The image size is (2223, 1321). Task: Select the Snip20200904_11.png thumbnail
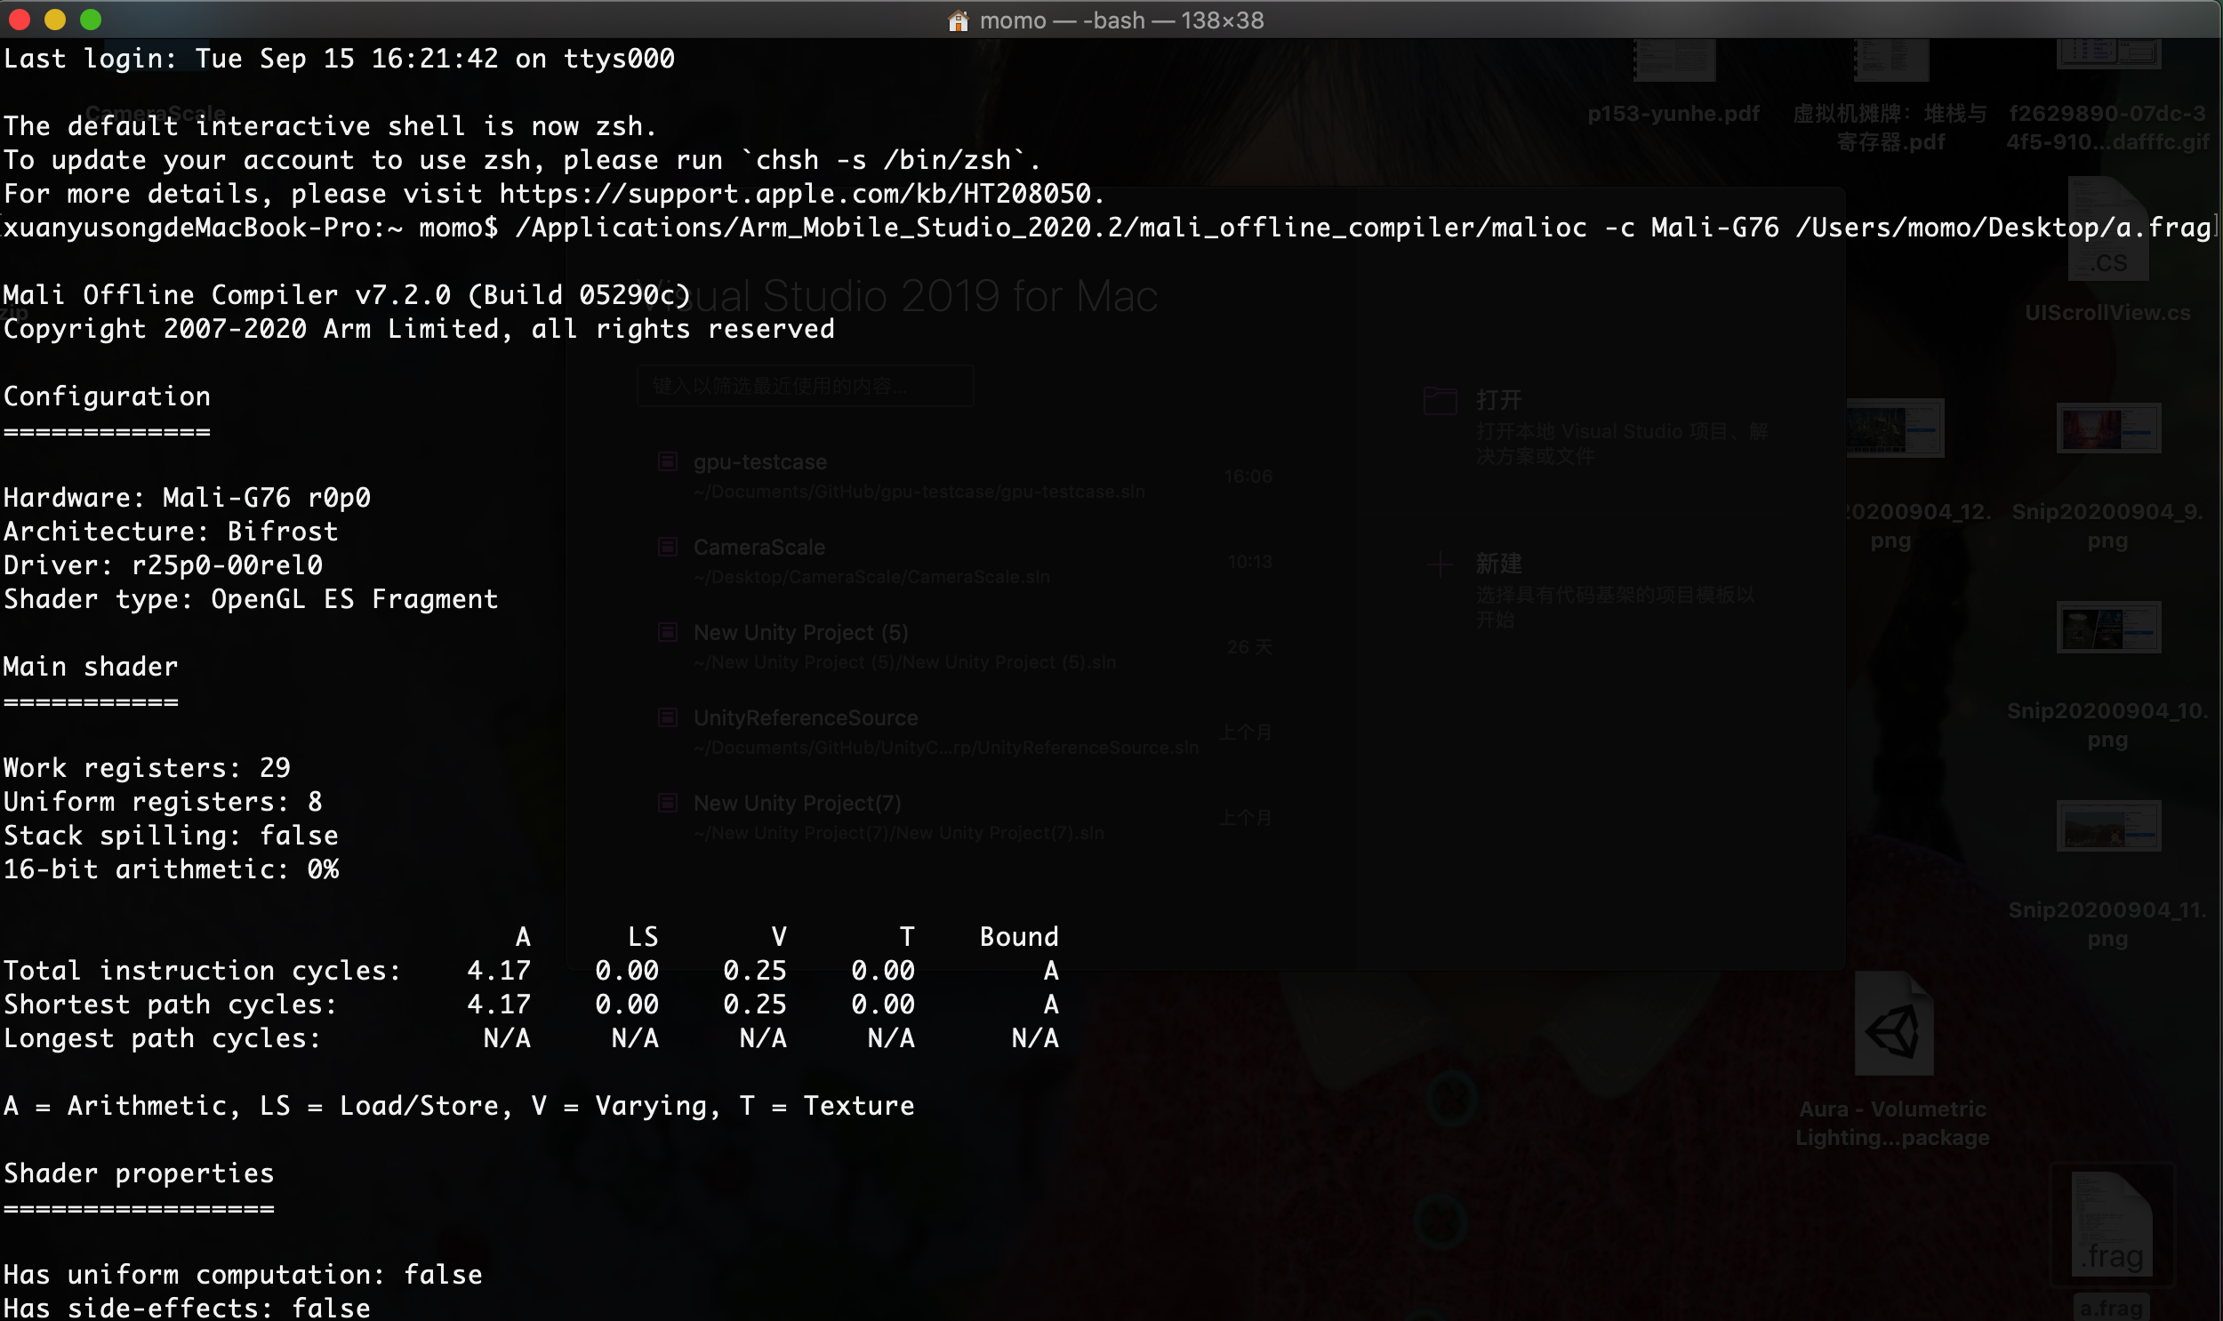[x=2107, y=826]
